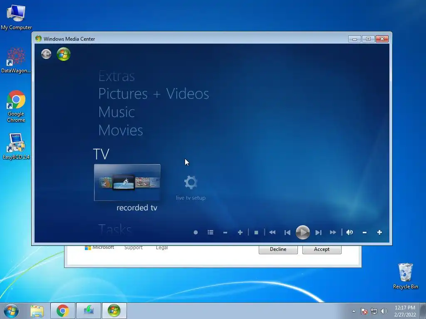Minimize the Windows Media Center window
Viewport: 426px width, 319px height.
(354, 39)
